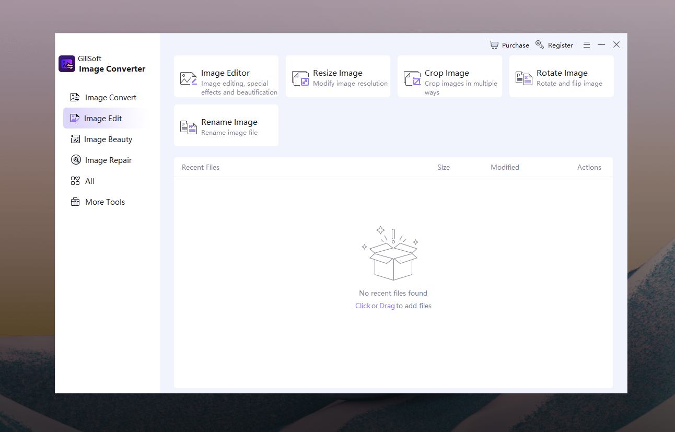The height and width of the screenshot is (432, 675).
Task: Click the Rotate Image tool icon
Action: point(523,78)
